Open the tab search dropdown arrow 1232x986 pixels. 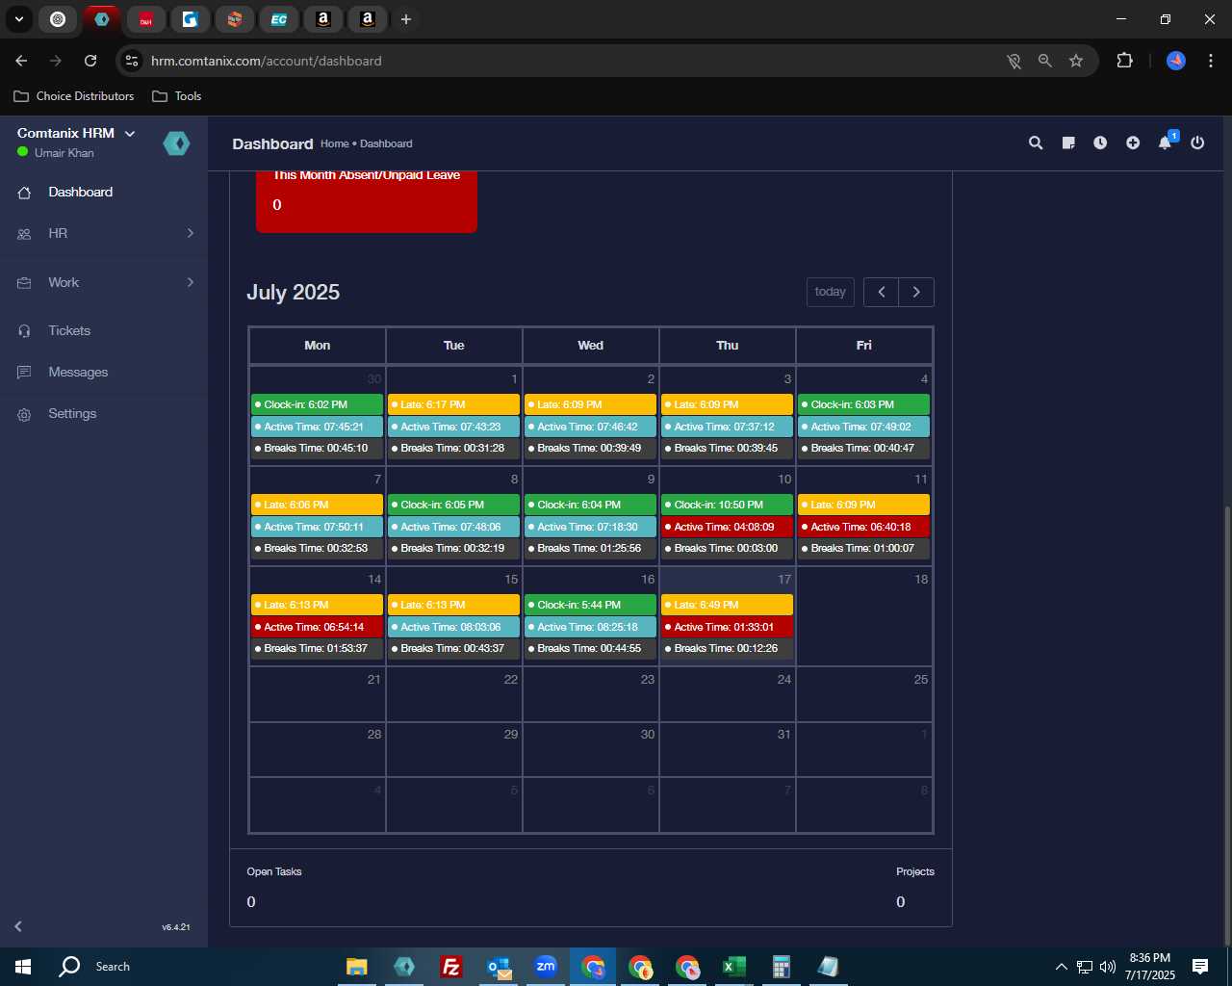(18, 19)
